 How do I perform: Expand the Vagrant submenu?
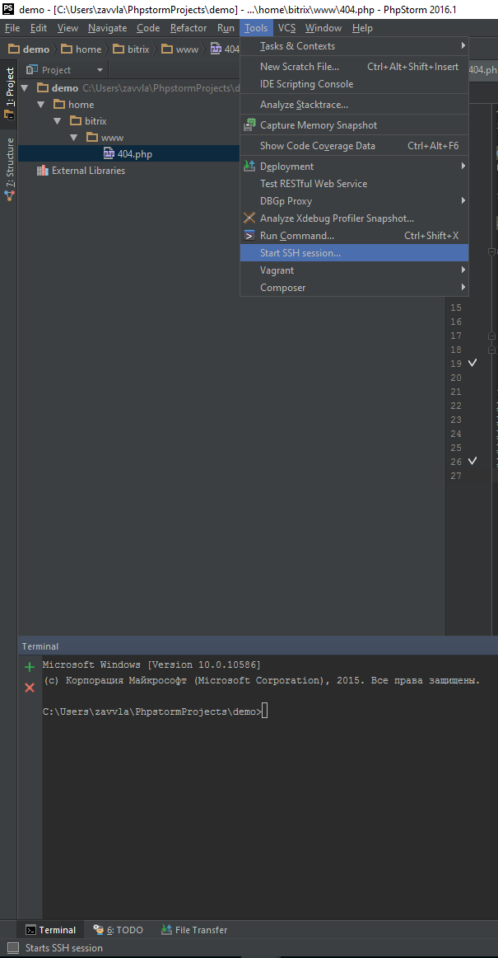tap(354, 270)
